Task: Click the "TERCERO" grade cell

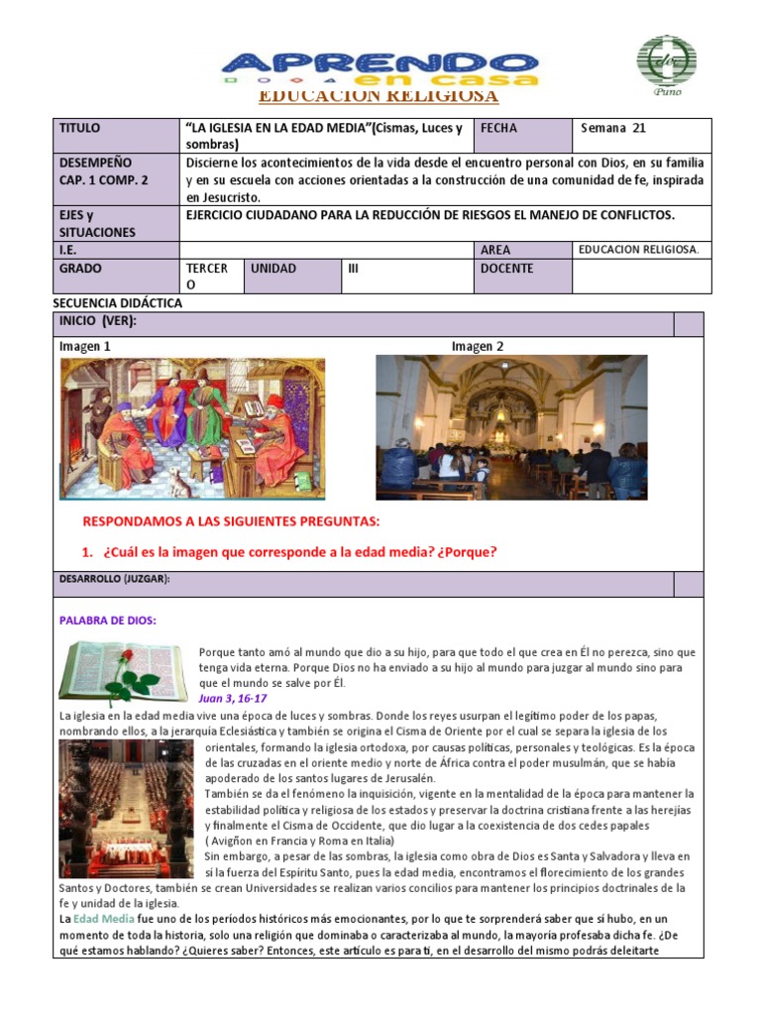Action: [212, 277]
